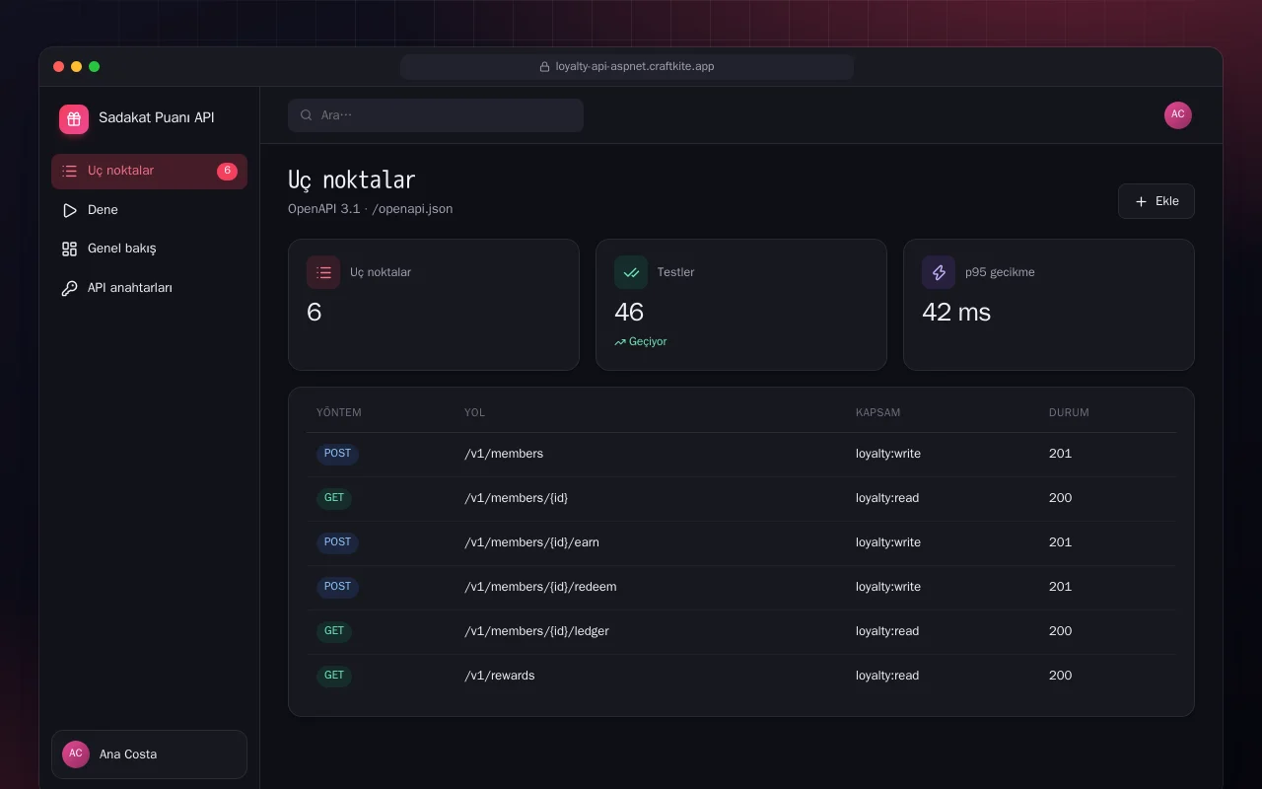Image resolution: width=1262 pixels, height=789 pixels.
Task: Click the YÖNTEM column header
Action: (339, 412)
